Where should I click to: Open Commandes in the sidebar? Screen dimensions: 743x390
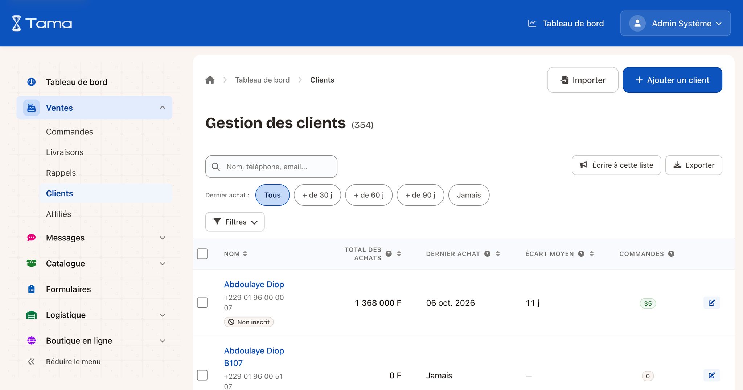point(69,131)
